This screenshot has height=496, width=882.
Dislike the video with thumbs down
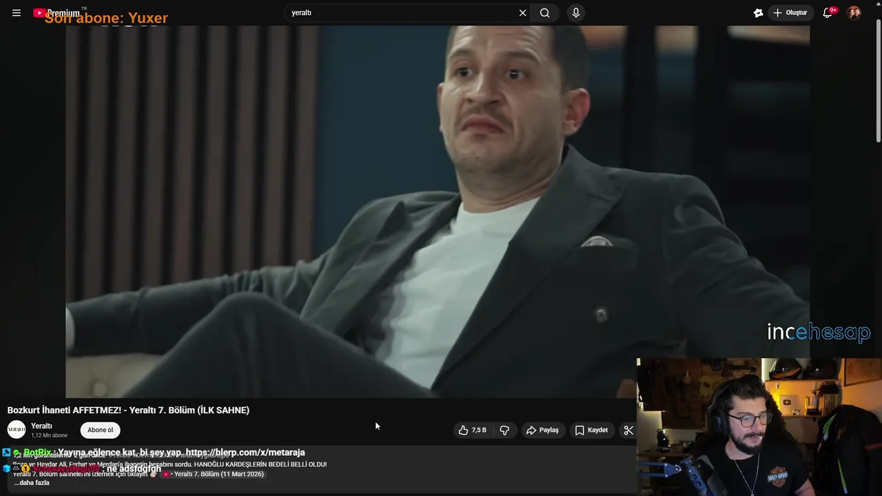(x=504, y=430)
